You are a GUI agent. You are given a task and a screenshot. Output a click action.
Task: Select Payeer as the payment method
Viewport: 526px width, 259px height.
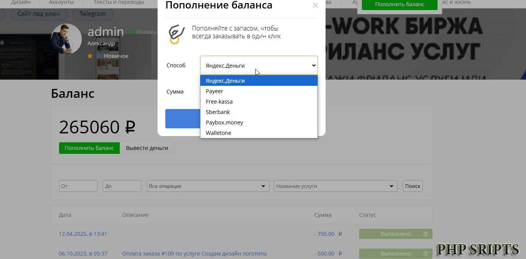pos(214,91)
